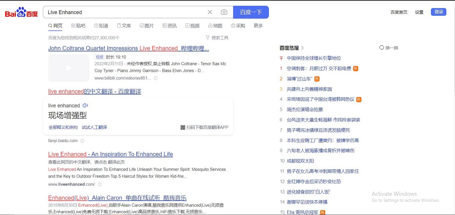Image resolution: width=455 pixels, height=215 pixels.
Task: Open 成都现双太阳 topic
Action: click(300, 161)
